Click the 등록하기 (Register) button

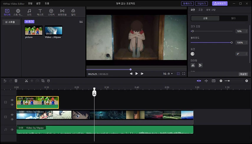(x=187, y=3)
